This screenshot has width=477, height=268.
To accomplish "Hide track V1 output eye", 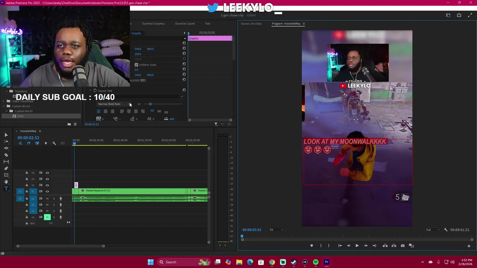I will pyautogui.click(x=47, y=191).
